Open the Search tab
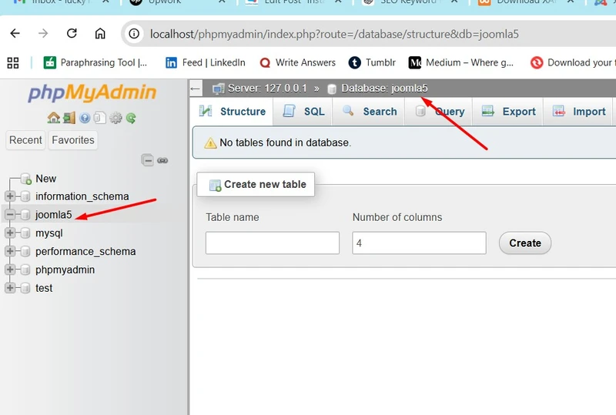The image size is (616, 415). coord(370,112)
